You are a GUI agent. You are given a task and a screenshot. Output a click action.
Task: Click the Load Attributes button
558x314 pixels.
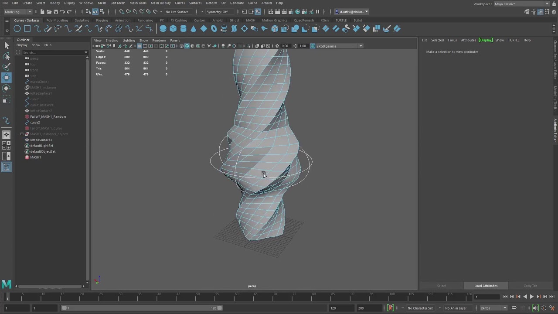click(x=486, y=286)
